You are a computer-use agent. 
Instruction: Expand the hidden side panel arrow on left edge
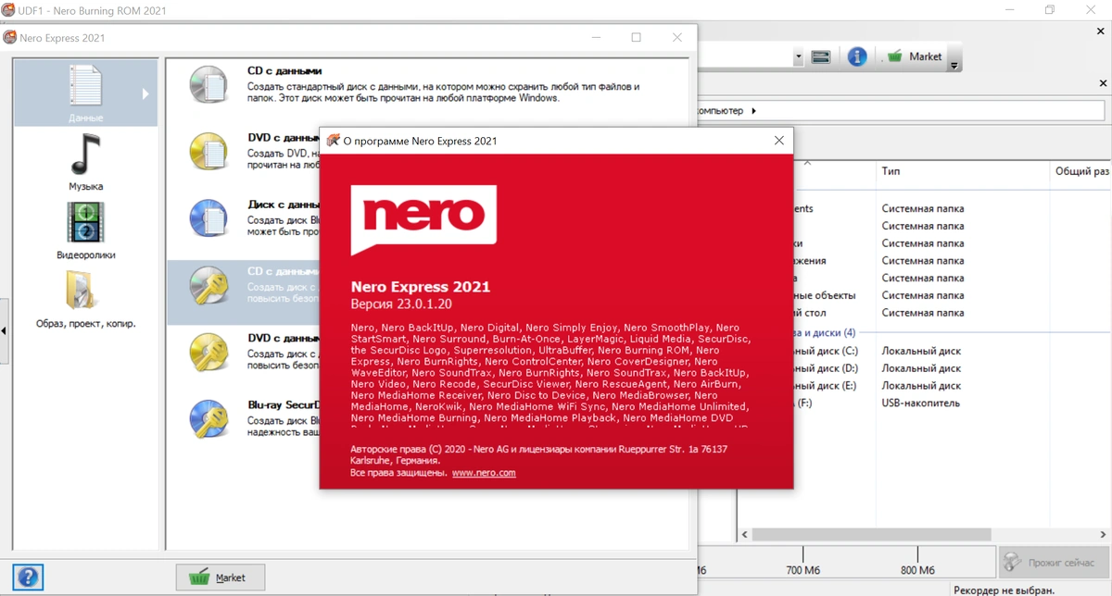pos(4,330)
